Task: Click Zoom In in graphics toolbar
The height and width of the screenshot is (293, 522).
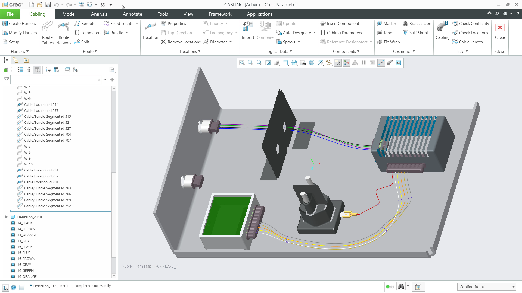Action: point(251,63)
